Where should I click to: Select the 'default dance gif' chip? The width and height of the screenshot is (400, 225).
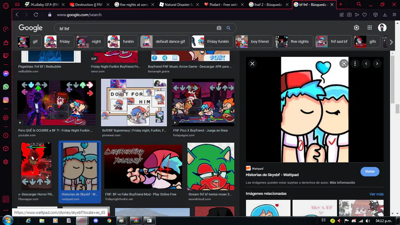click(x=165, y=42)
